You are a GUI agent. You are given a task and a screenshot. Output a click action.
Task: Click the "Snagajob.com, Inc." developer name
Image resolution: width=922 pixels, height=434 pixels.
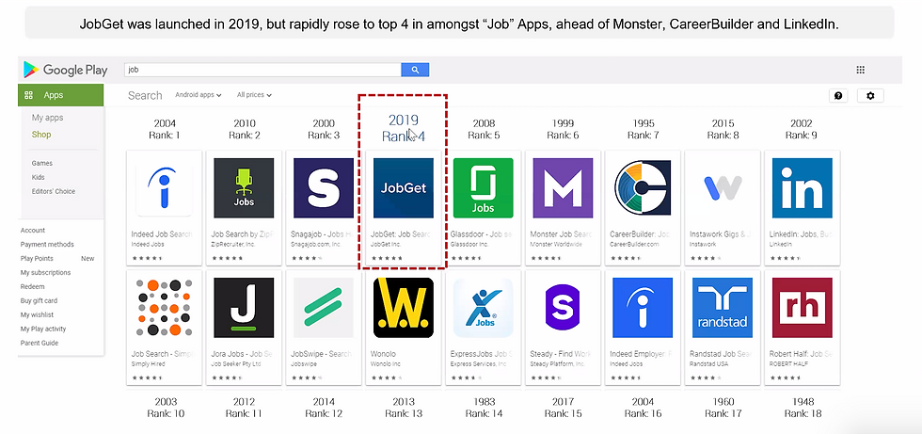314,244
